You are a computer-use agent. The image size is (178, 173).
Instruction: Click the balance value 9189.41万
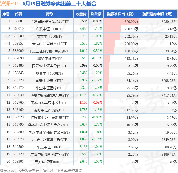point(169,154)
